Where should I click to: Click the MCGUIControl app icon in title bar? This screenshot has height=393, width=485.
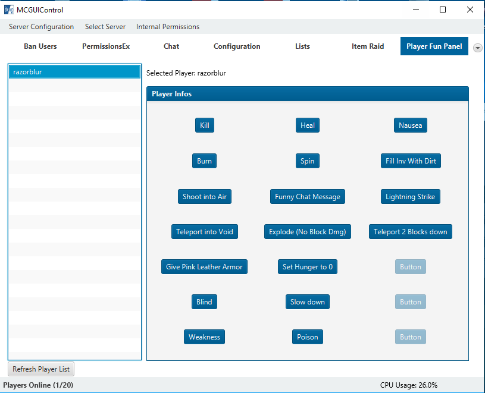click(8, 10)
